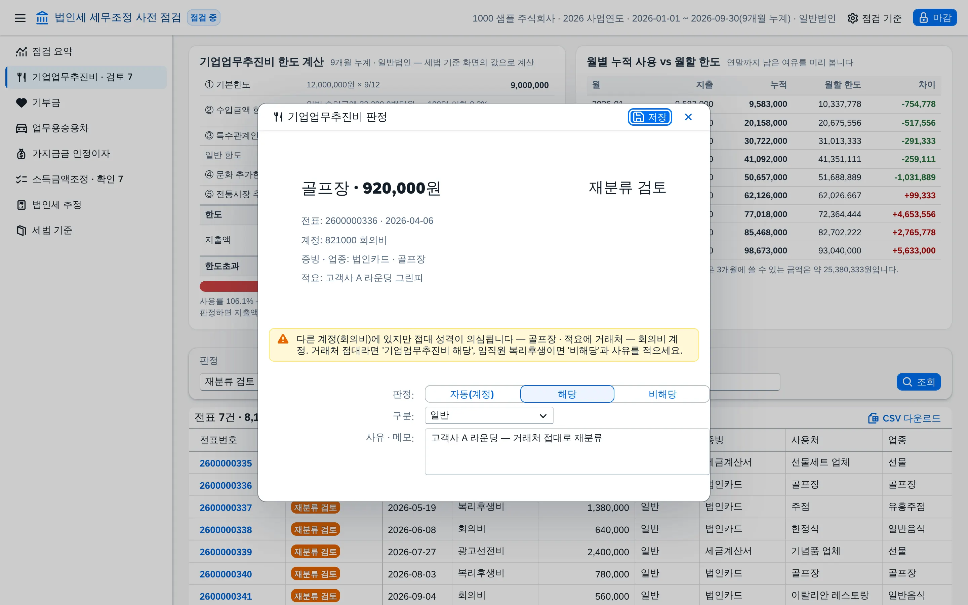Click the book icon for 세법 기준
The image size is (968, 605).
point(21,231)
